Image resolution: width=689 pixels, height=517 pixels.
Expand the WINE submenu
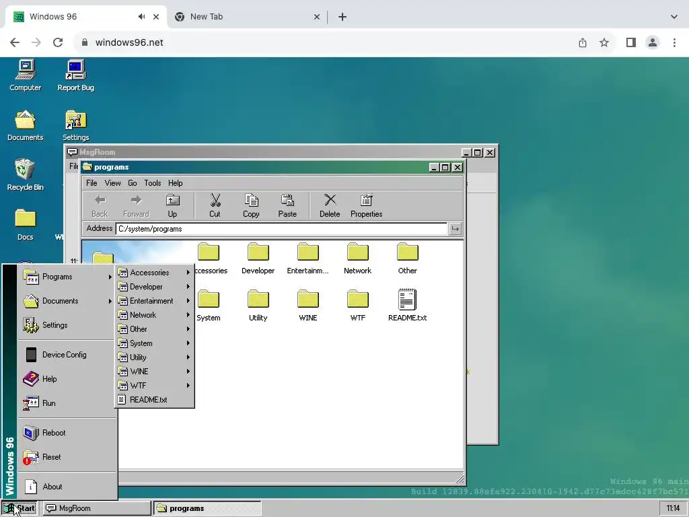[155, 372]
